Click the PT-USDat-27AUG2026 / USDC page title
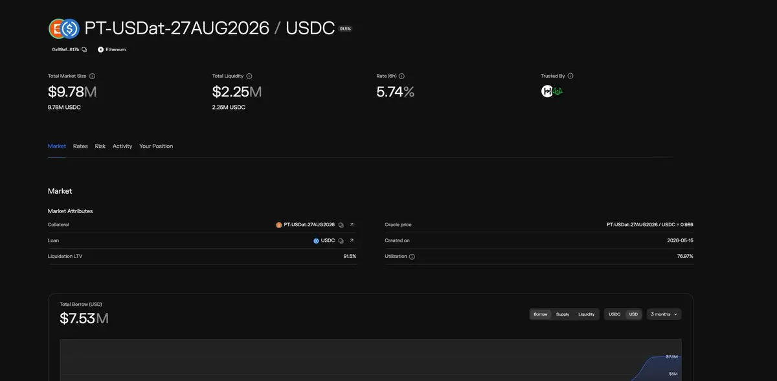 click(210, 29)
